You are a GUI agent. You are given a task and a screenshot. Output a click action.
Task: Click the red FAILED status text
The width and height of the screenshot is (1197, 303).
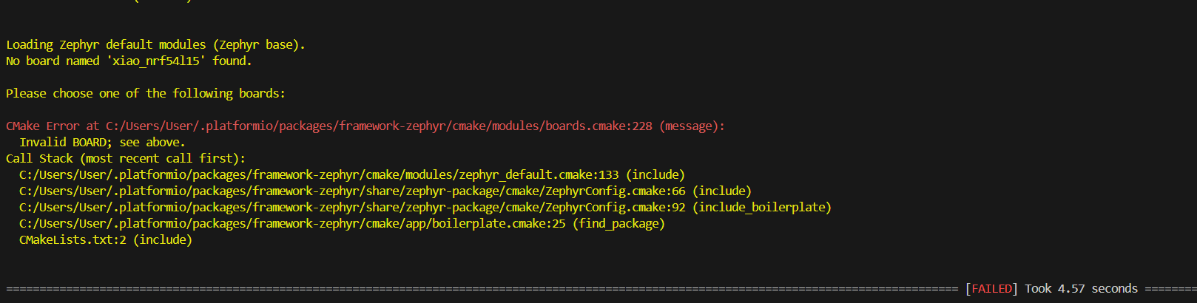[991, 289]
